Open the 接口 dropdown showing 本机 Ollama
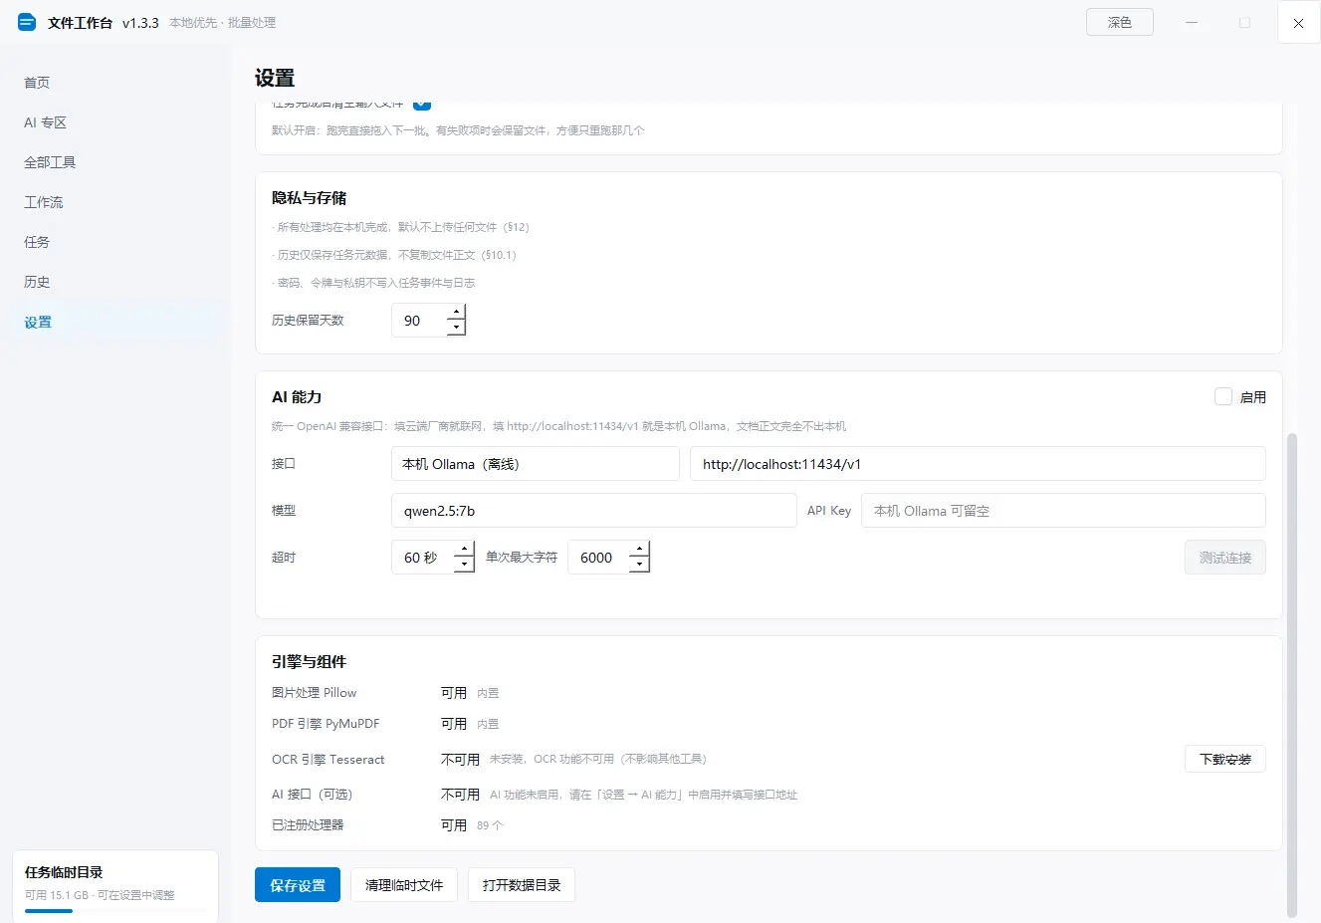Image resolution: width=1321 pixels, height=923 pixels. [x=536, y=464]
